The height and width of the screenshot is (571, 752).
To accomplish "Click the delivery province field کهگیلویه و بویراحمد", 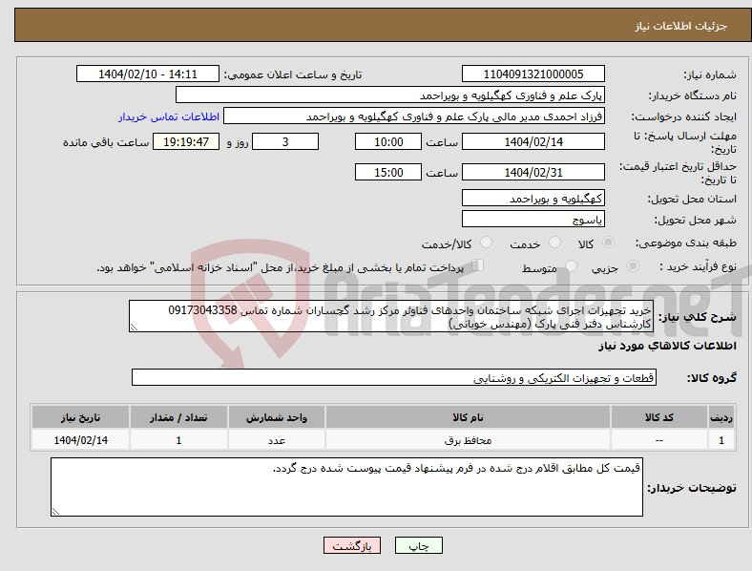I will pyautogui.click(x=533, y=198).
